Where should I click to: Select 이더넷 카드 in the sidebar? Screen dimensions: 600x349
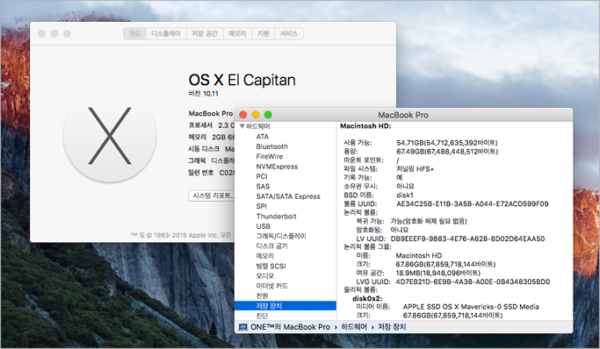pyautogui.click(x=271, y=286)
